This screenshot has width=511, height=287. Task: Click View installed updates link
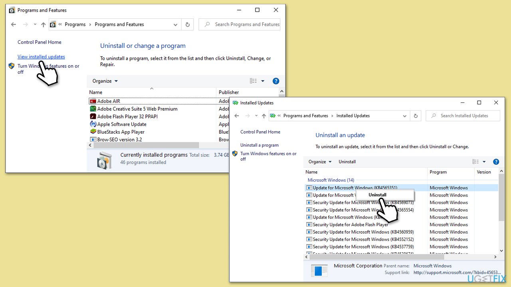(41, 57)
